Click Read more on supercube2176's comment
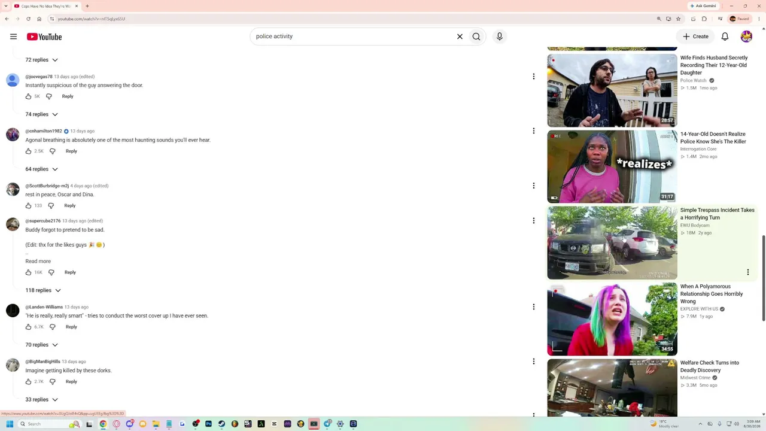Screen dimensions: 766x431 tap(38, 262)
